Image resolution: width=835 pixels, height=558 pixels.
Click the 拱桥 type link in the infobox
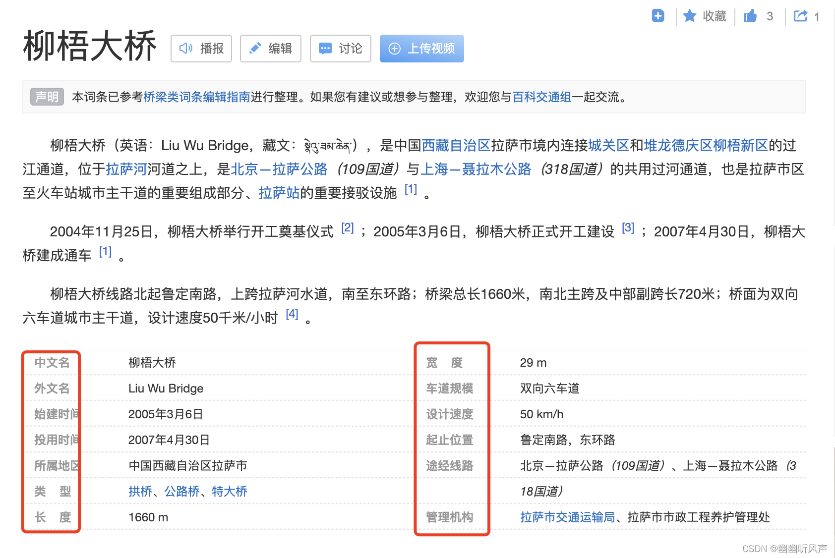pyautogui.click(x=139, y=492)
